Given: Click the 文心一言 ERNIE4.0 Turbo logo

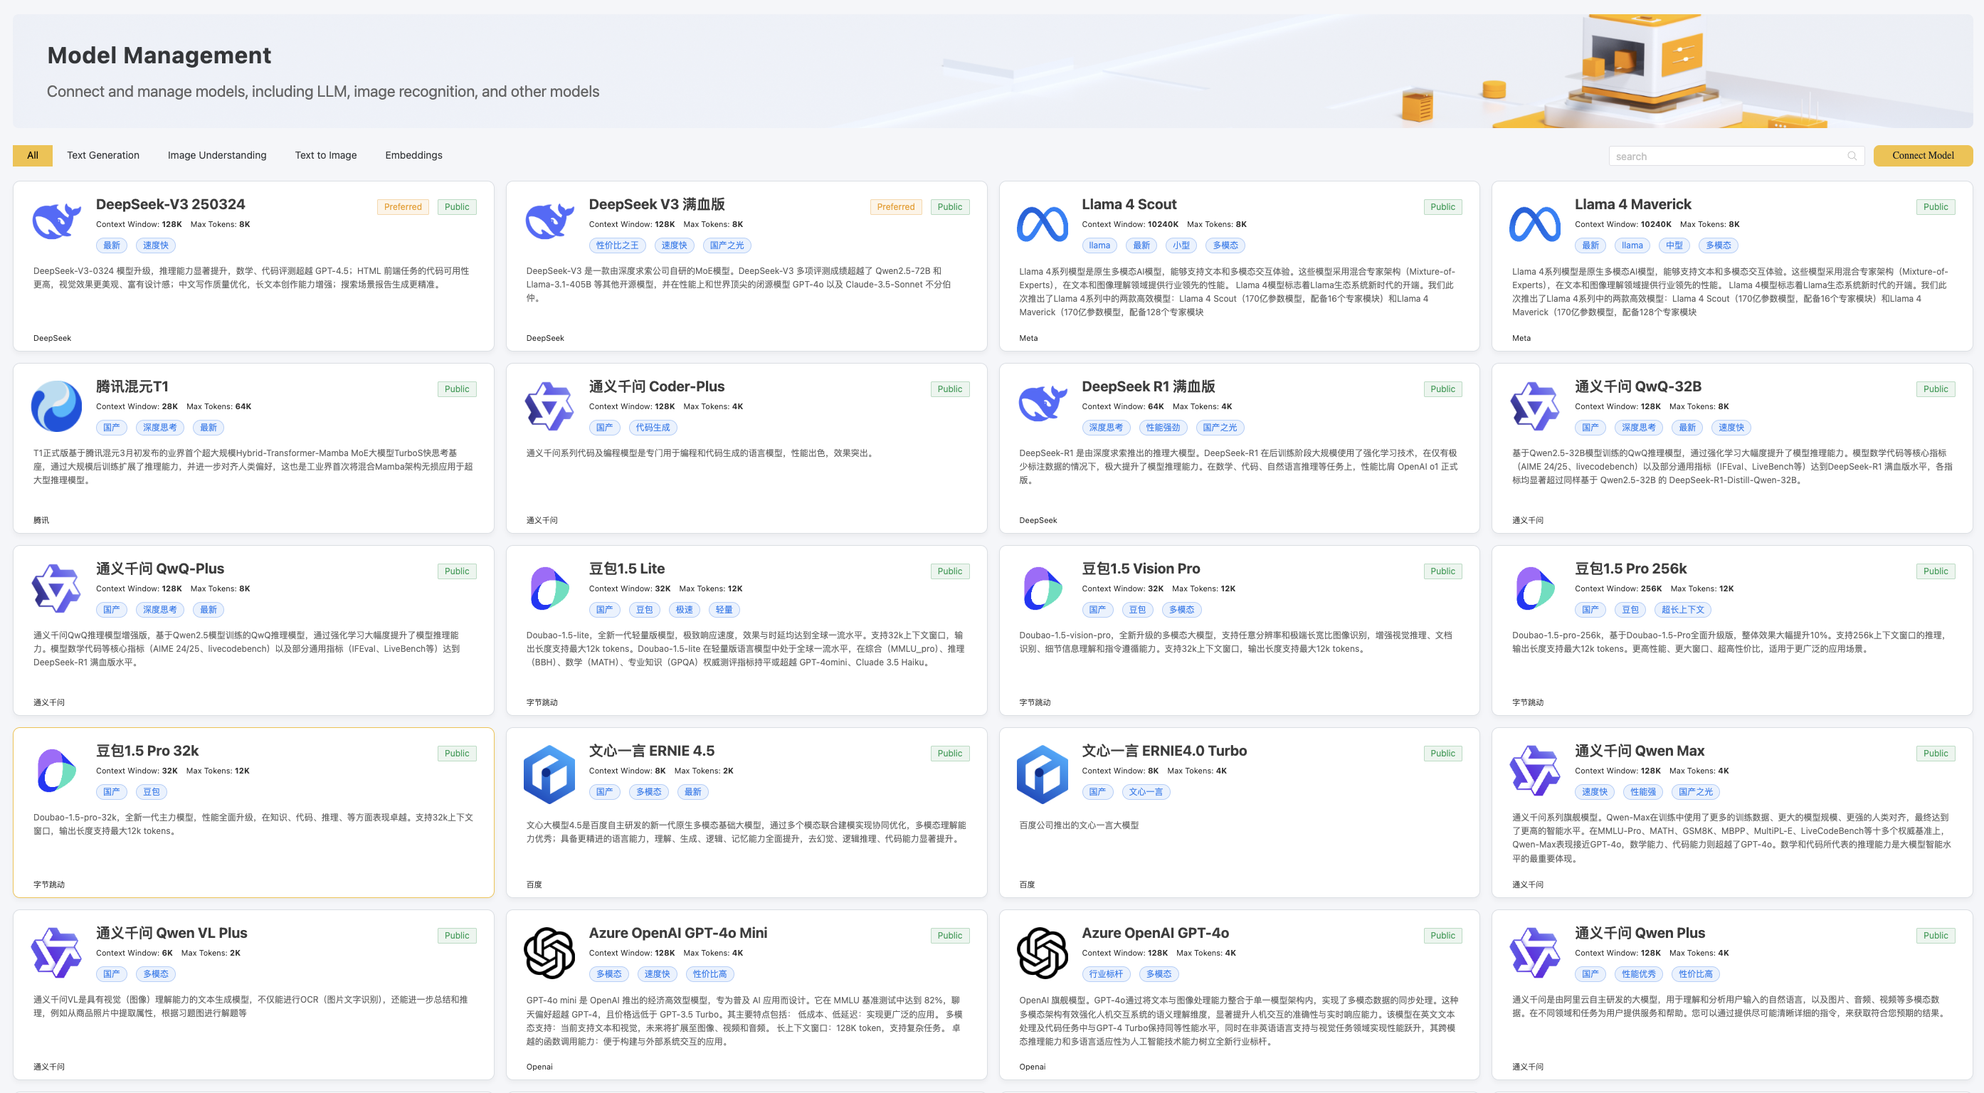Looking at the screenshot, I should (1042, 774).
